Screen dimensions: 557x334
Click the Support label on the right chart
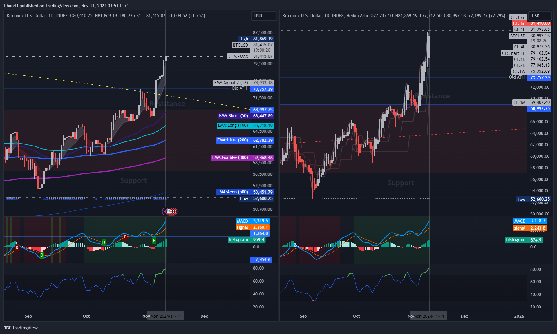pyautogui.click(x=401, y=183)
